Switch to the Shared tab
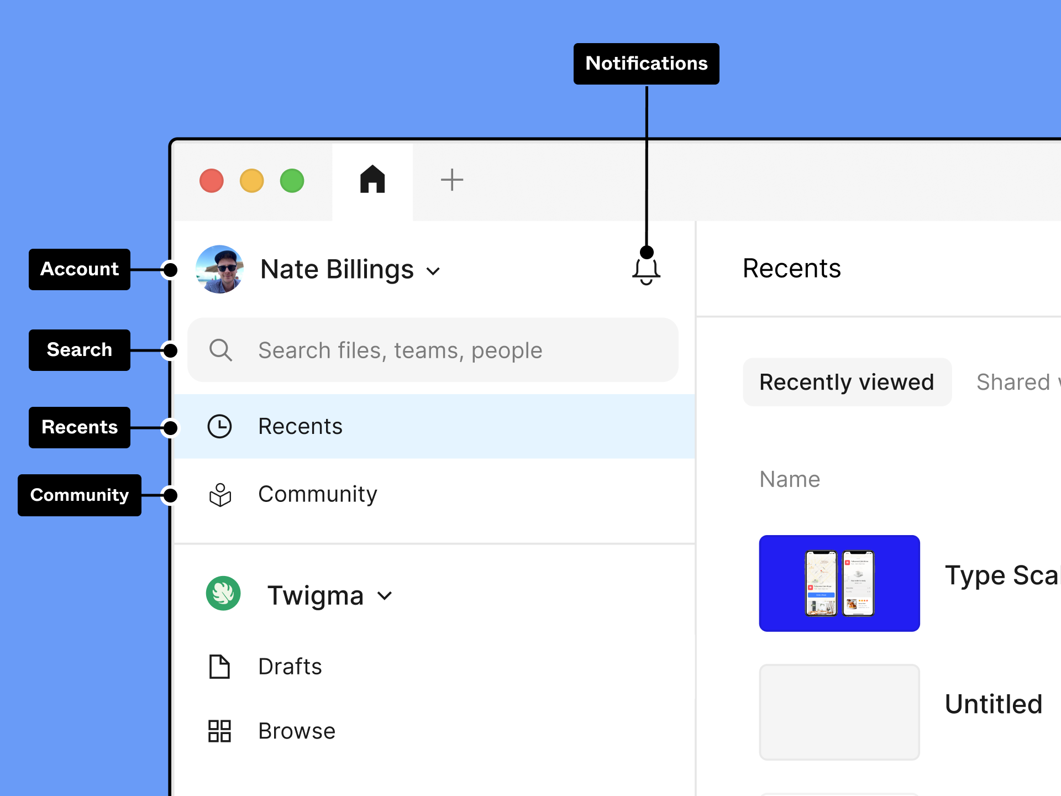The image size is (1061, 796). click(1017, 382)
